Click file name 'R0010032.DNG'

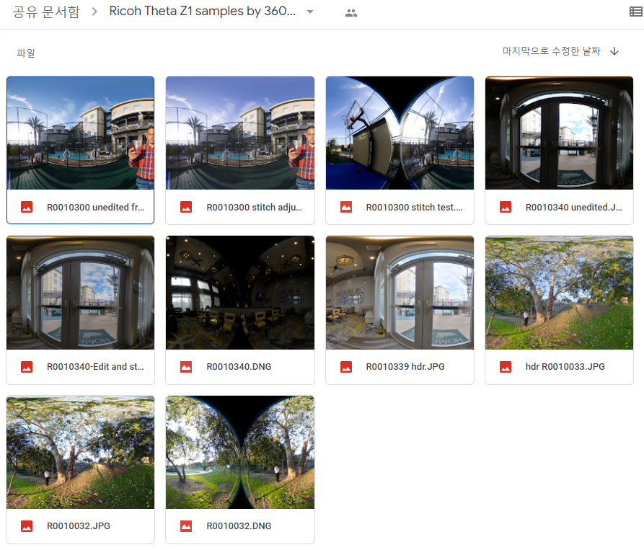(239, 525)
